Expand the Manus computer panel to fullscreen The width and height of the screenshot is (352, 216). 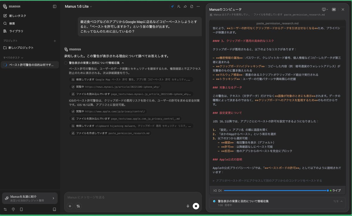tap(334, 9)
